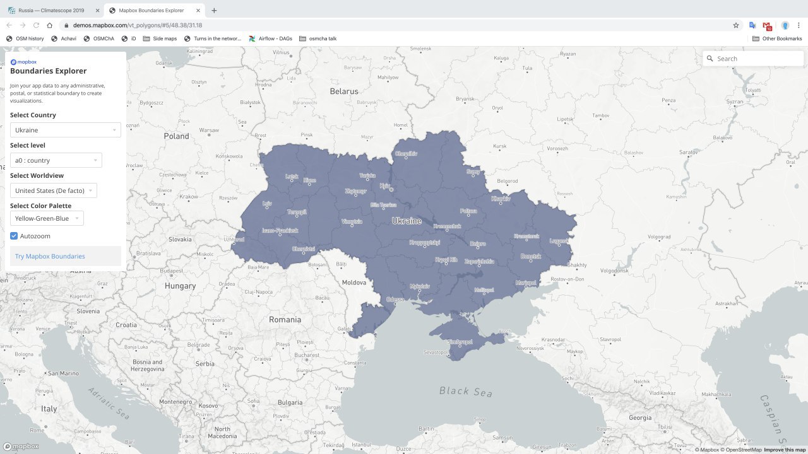Open a new tab with the plus icon

click(214, 10)
